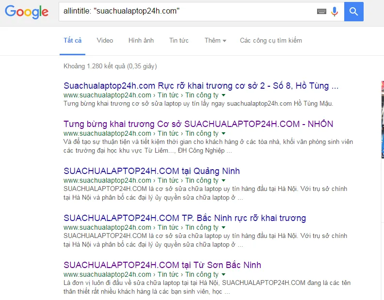Select the Tất cả tab
Viewport: 384px width, 300px height.
click(x=73, y=40)
